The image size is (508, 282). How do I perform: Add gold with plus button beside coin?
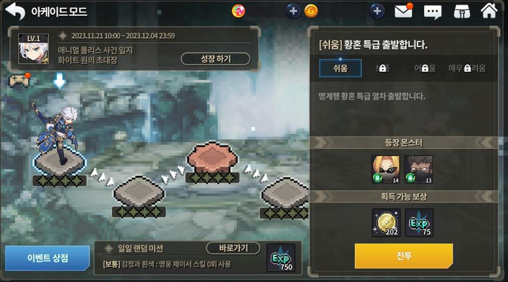click(293, 11)
